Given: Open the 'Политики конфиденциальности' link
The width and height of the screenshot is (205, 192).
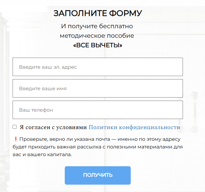Looking at the screenshot, I should [x=134, y=127].
